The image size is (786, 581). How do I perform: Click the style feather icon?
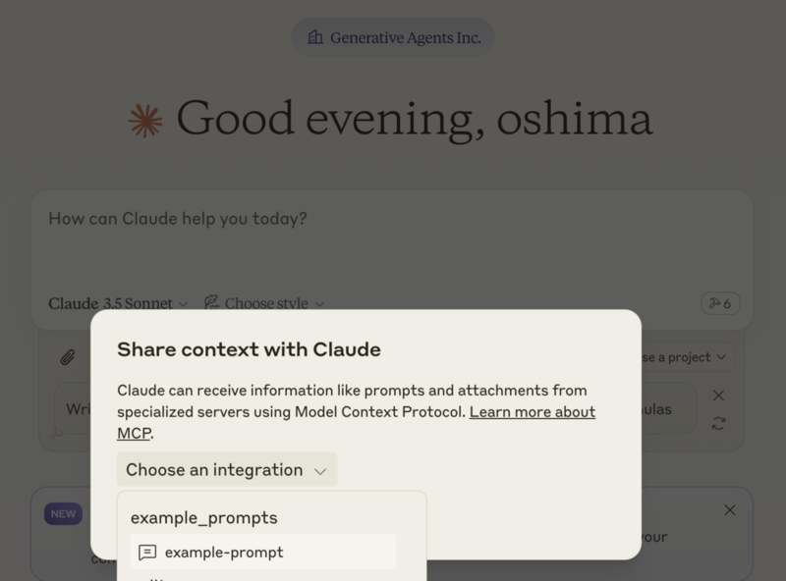pos(211,302)
